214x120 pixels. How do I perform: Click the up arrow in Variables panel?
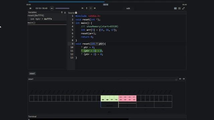coord(62,12)
